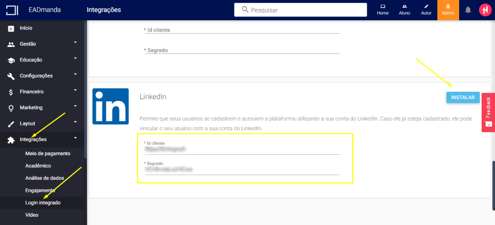495x225 pixels.
Task: Click the Pesquisar search field
Action: point(301,10)
